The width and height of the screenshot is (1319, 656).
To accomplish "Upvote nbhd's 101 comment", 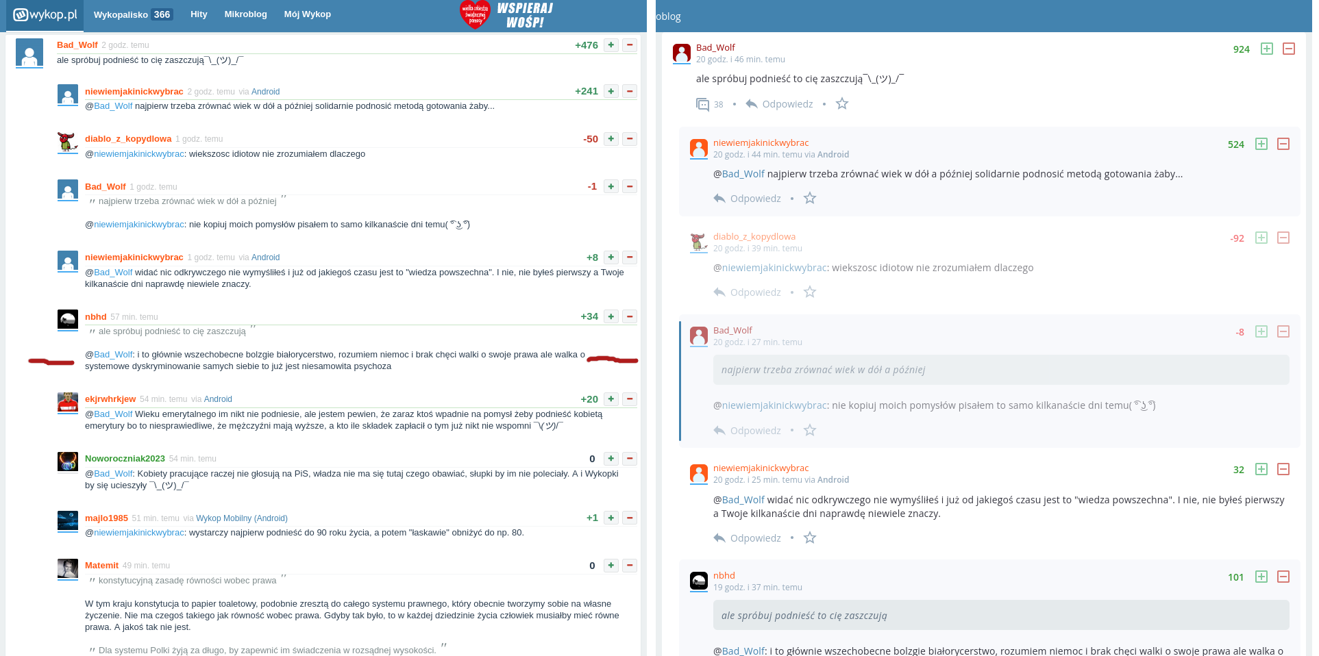I will (x=1261, y=577).
